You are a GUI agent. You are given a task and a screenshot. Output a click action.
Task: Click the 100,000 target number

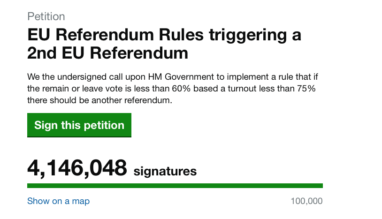click(307, 201)
